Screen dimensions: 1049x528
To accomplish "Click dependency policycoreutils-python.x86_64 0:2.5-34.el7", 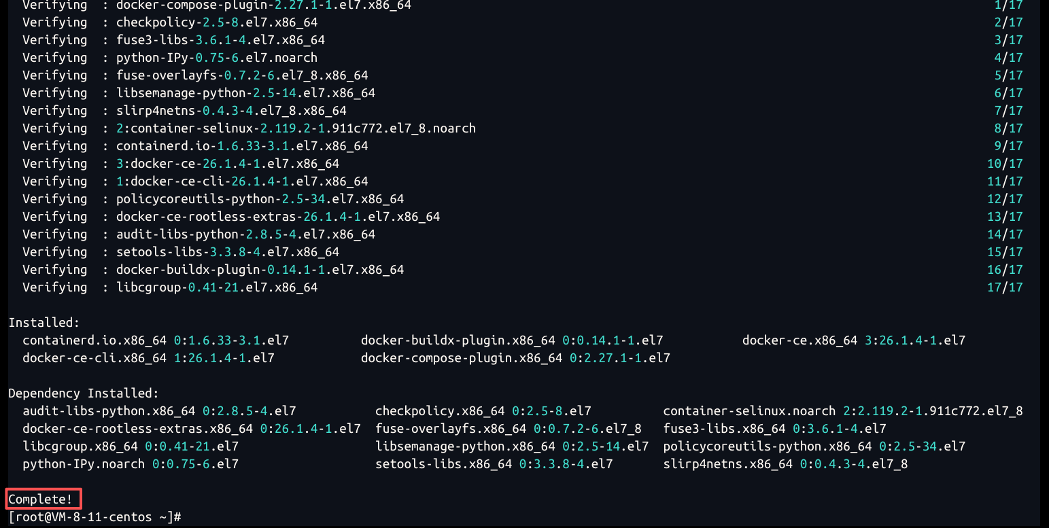I will 814,446.
